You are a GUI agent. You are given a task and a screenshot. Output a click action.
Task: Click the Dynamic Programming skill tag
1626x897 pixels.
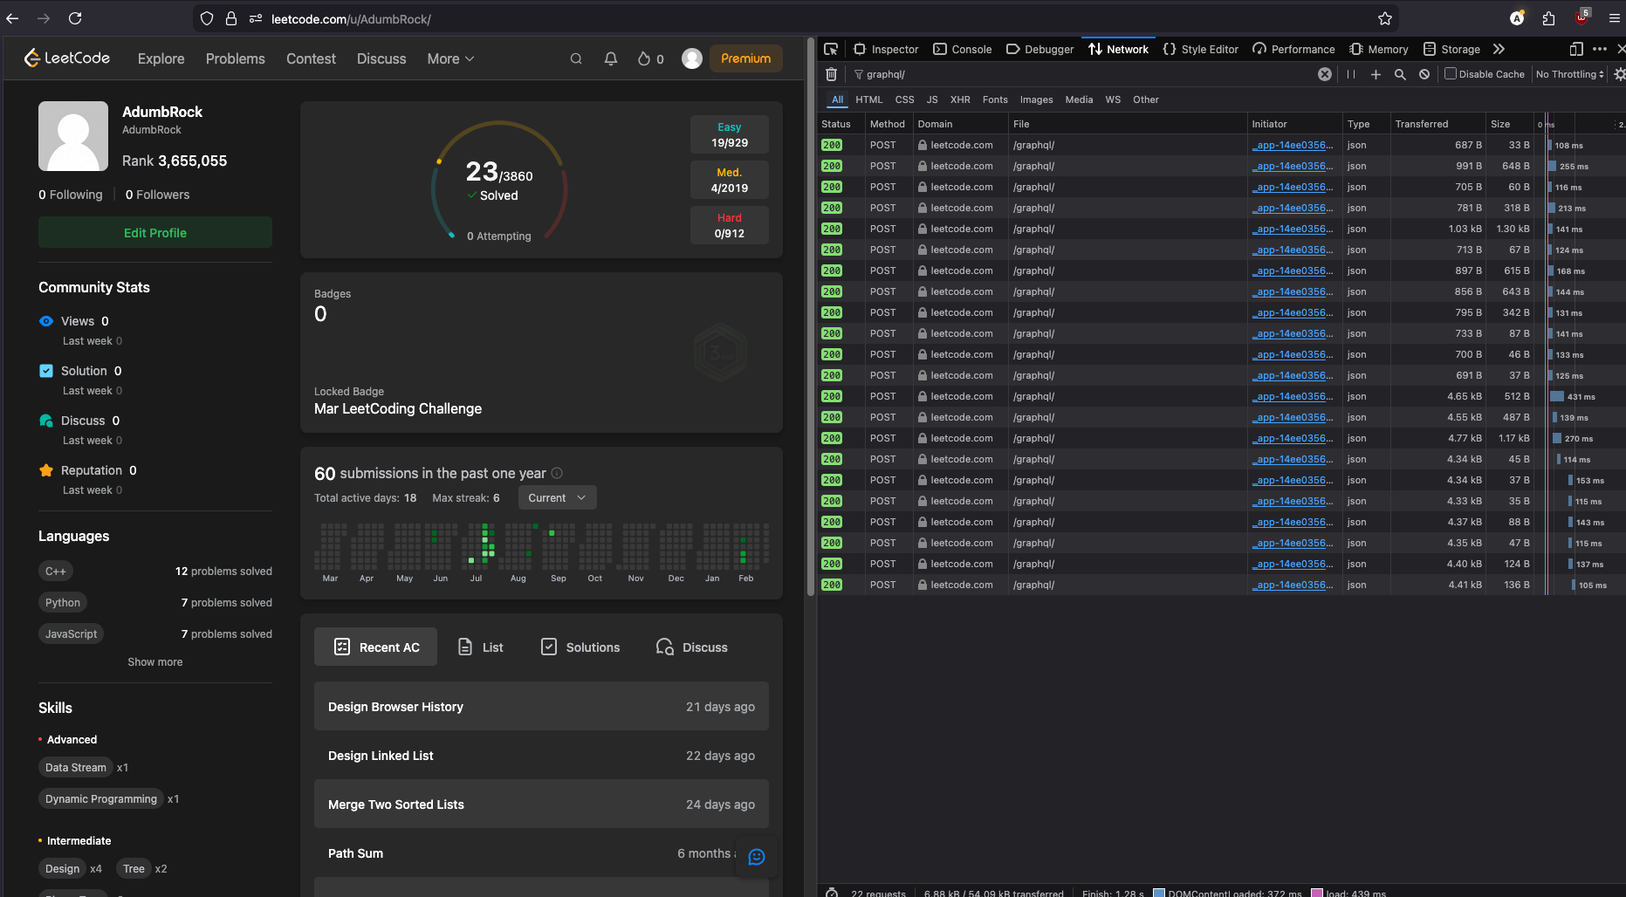101,798
